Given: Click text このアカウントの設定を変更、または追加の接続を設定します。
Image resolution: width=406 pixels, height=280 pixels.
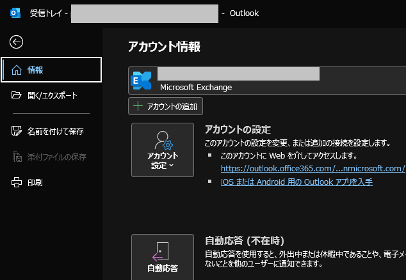Looking at the screenshot, I should coord(298,143).
